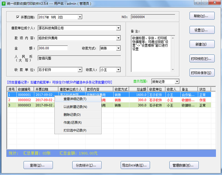Image resolution: width=222 pixels, height=175 pixels.
Task: Choose 作废/还原 from context menu
Action: [72, 122]
